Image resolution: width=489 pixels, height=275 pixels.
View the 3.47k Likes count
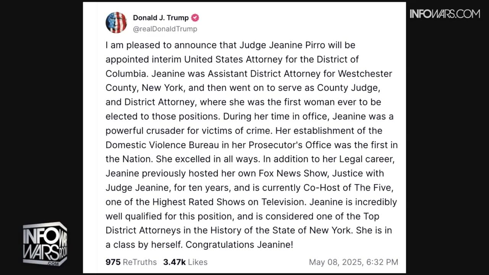pos(185,262)
